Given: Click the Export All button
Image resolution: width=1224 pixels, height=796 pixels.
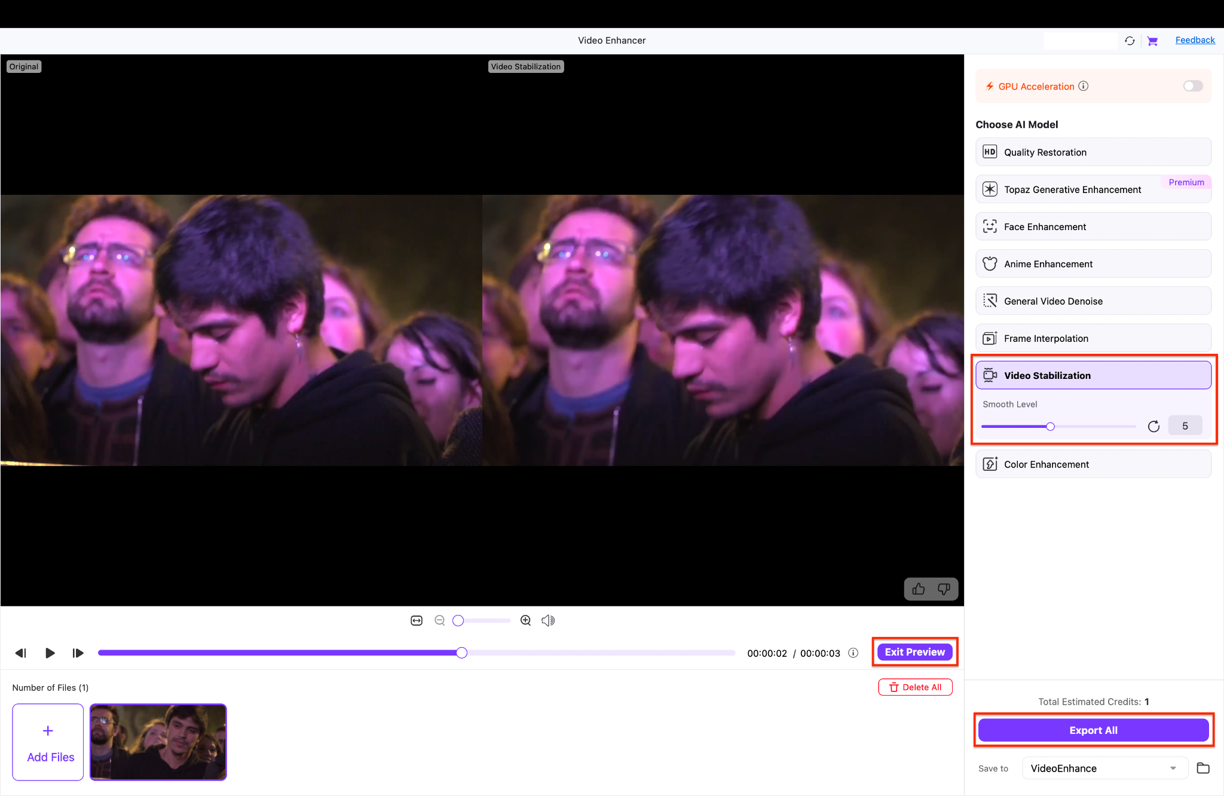Looking at the screenshot, I should 1093,730.
